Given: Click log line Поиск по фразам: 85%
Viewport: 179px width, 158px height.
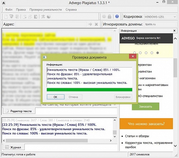Looking at the screenshot, I should point(54,129).
